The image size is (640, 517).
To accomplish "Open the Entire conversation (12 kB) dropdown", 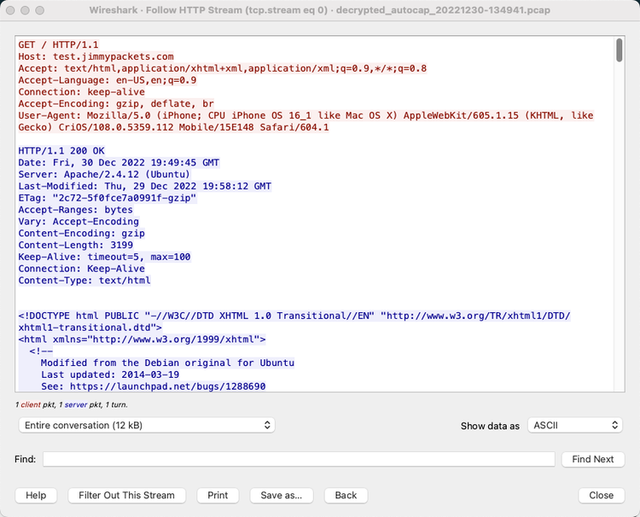I will (x=147, y=425).
